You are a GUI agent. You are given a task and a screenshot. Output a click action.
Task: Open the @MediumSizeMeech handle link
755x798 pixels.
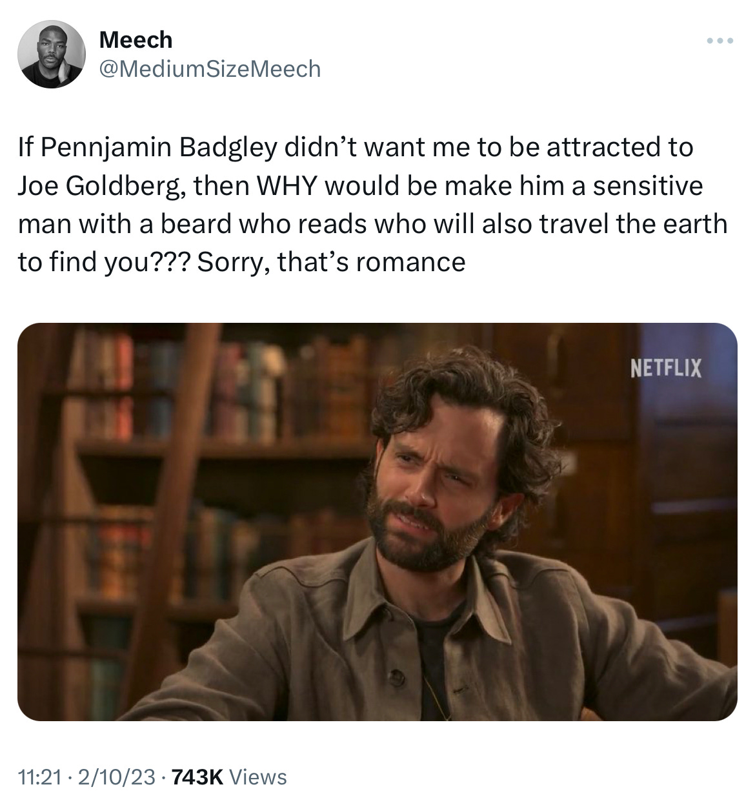(x=210, y=68)
